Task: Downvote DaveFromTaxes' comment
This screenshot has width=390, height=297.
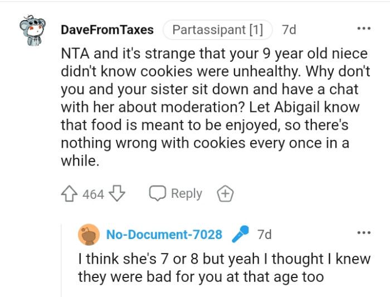Action: point(116,194)
